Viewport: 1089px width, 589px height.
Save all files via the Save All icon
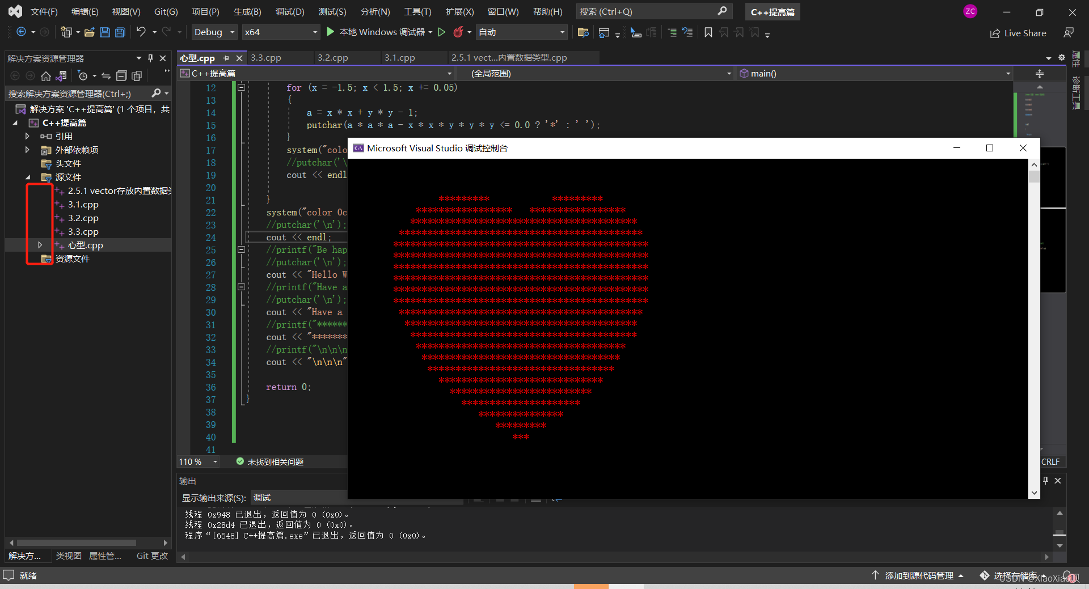point(120,32)
